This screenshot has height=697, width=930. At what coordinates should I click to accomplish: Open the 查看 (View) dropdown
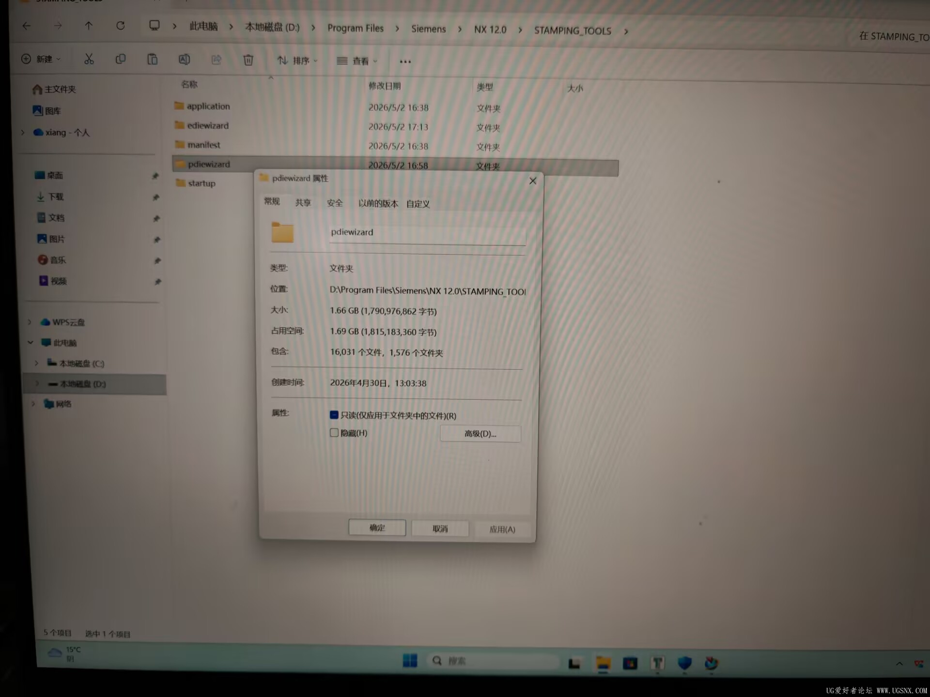tap(357, 61)
